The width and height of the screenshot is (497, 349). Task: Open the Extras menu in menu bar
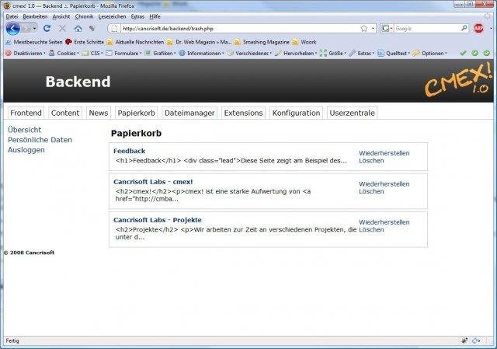click(137, 16)
